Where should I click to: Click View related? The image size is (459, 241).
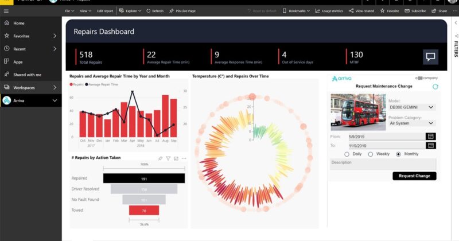361,11
